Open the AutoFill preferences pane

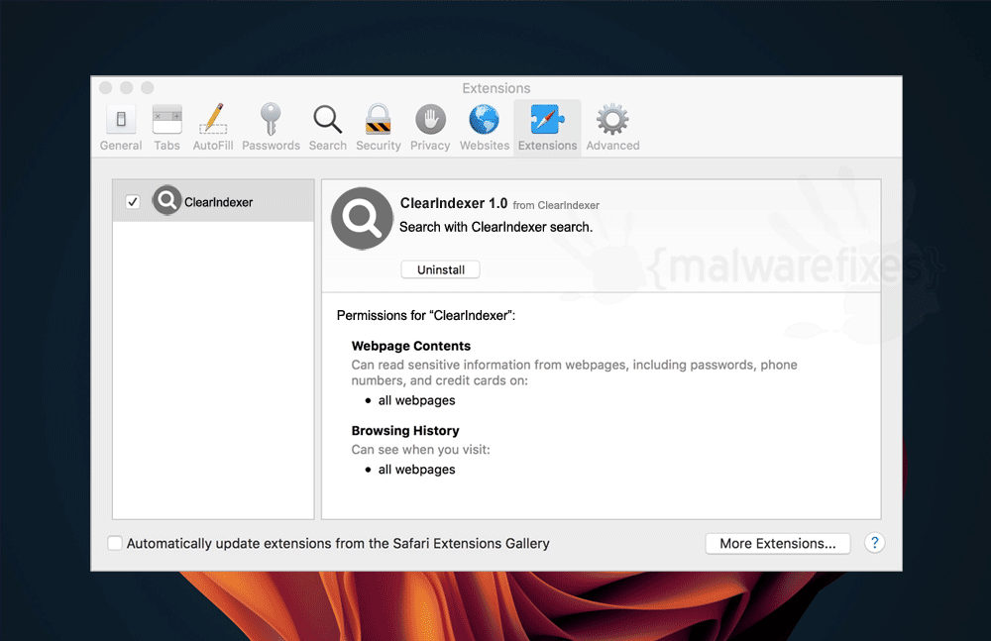[213, 129]
